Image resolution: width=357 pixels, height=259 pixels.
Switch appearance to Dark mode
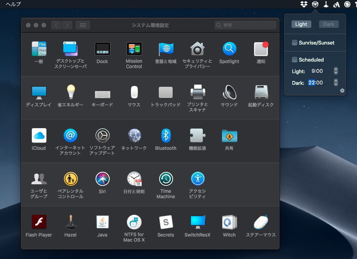pyautogui.click(x=329, y=24)
